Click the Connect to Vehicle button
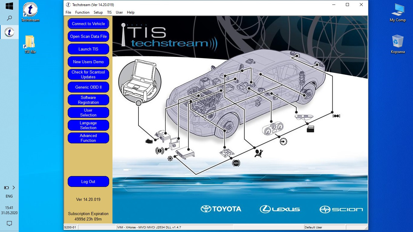 click(88, 24)
